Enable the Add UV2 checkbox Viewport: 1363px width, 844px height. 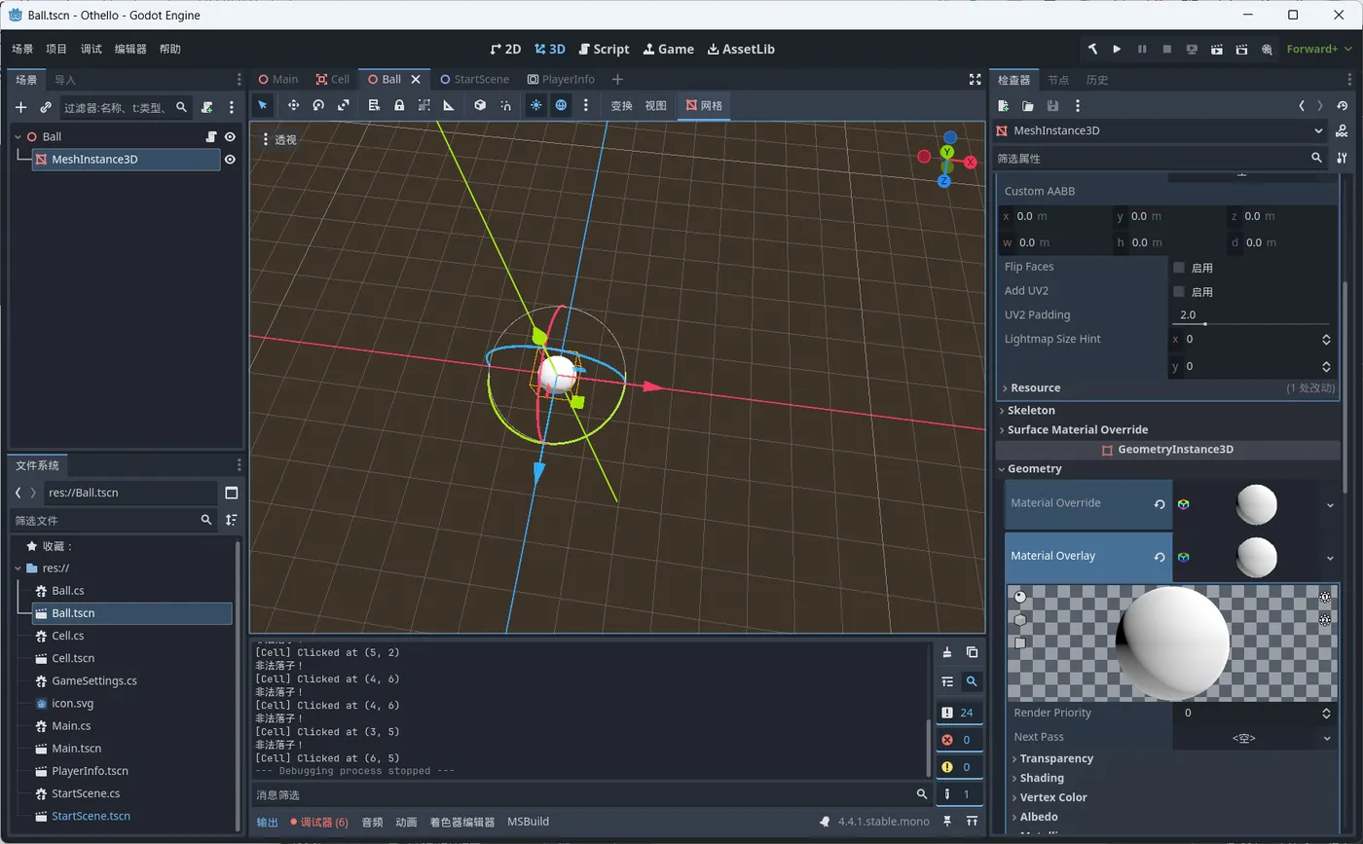[x=1179, y=292]
